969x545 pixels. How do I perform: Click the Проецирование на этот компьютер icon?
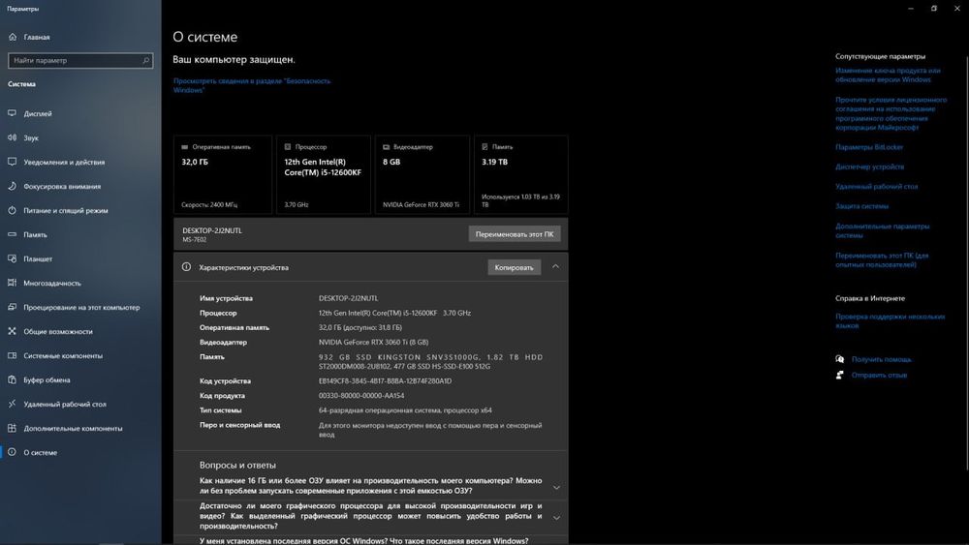pyautogui.click(x=13, y=307)
